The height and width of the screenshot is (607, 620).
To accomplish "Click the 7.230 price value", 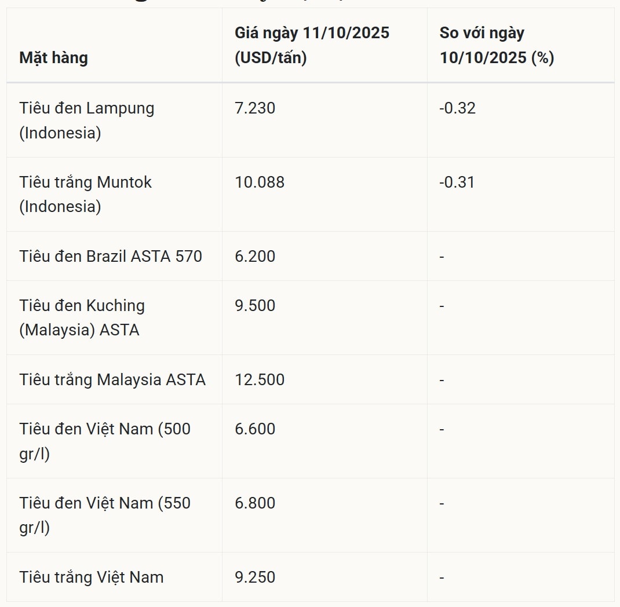I will (255, 108).
